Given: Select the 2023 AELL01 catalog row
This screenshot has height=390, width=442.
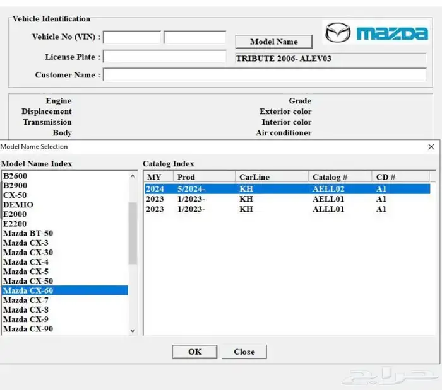Looking at the screenshot, I should [x=287, y=199].
